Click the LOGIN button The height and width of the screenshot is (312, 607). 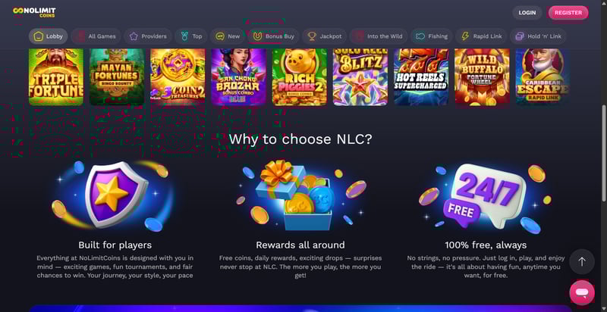pyautogui.click(x=527, y=13)
